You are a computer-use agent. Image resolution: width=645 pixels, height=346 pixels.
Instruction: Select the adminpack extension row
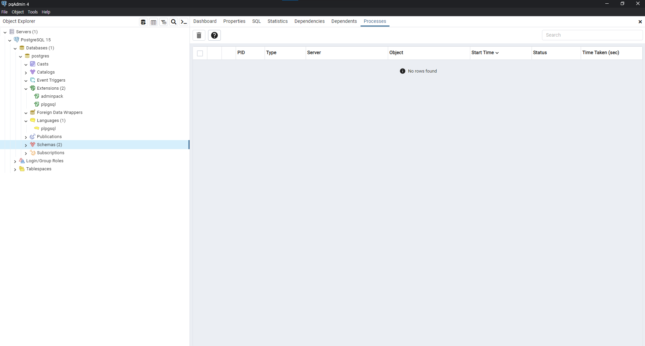[x=95, y=96]
